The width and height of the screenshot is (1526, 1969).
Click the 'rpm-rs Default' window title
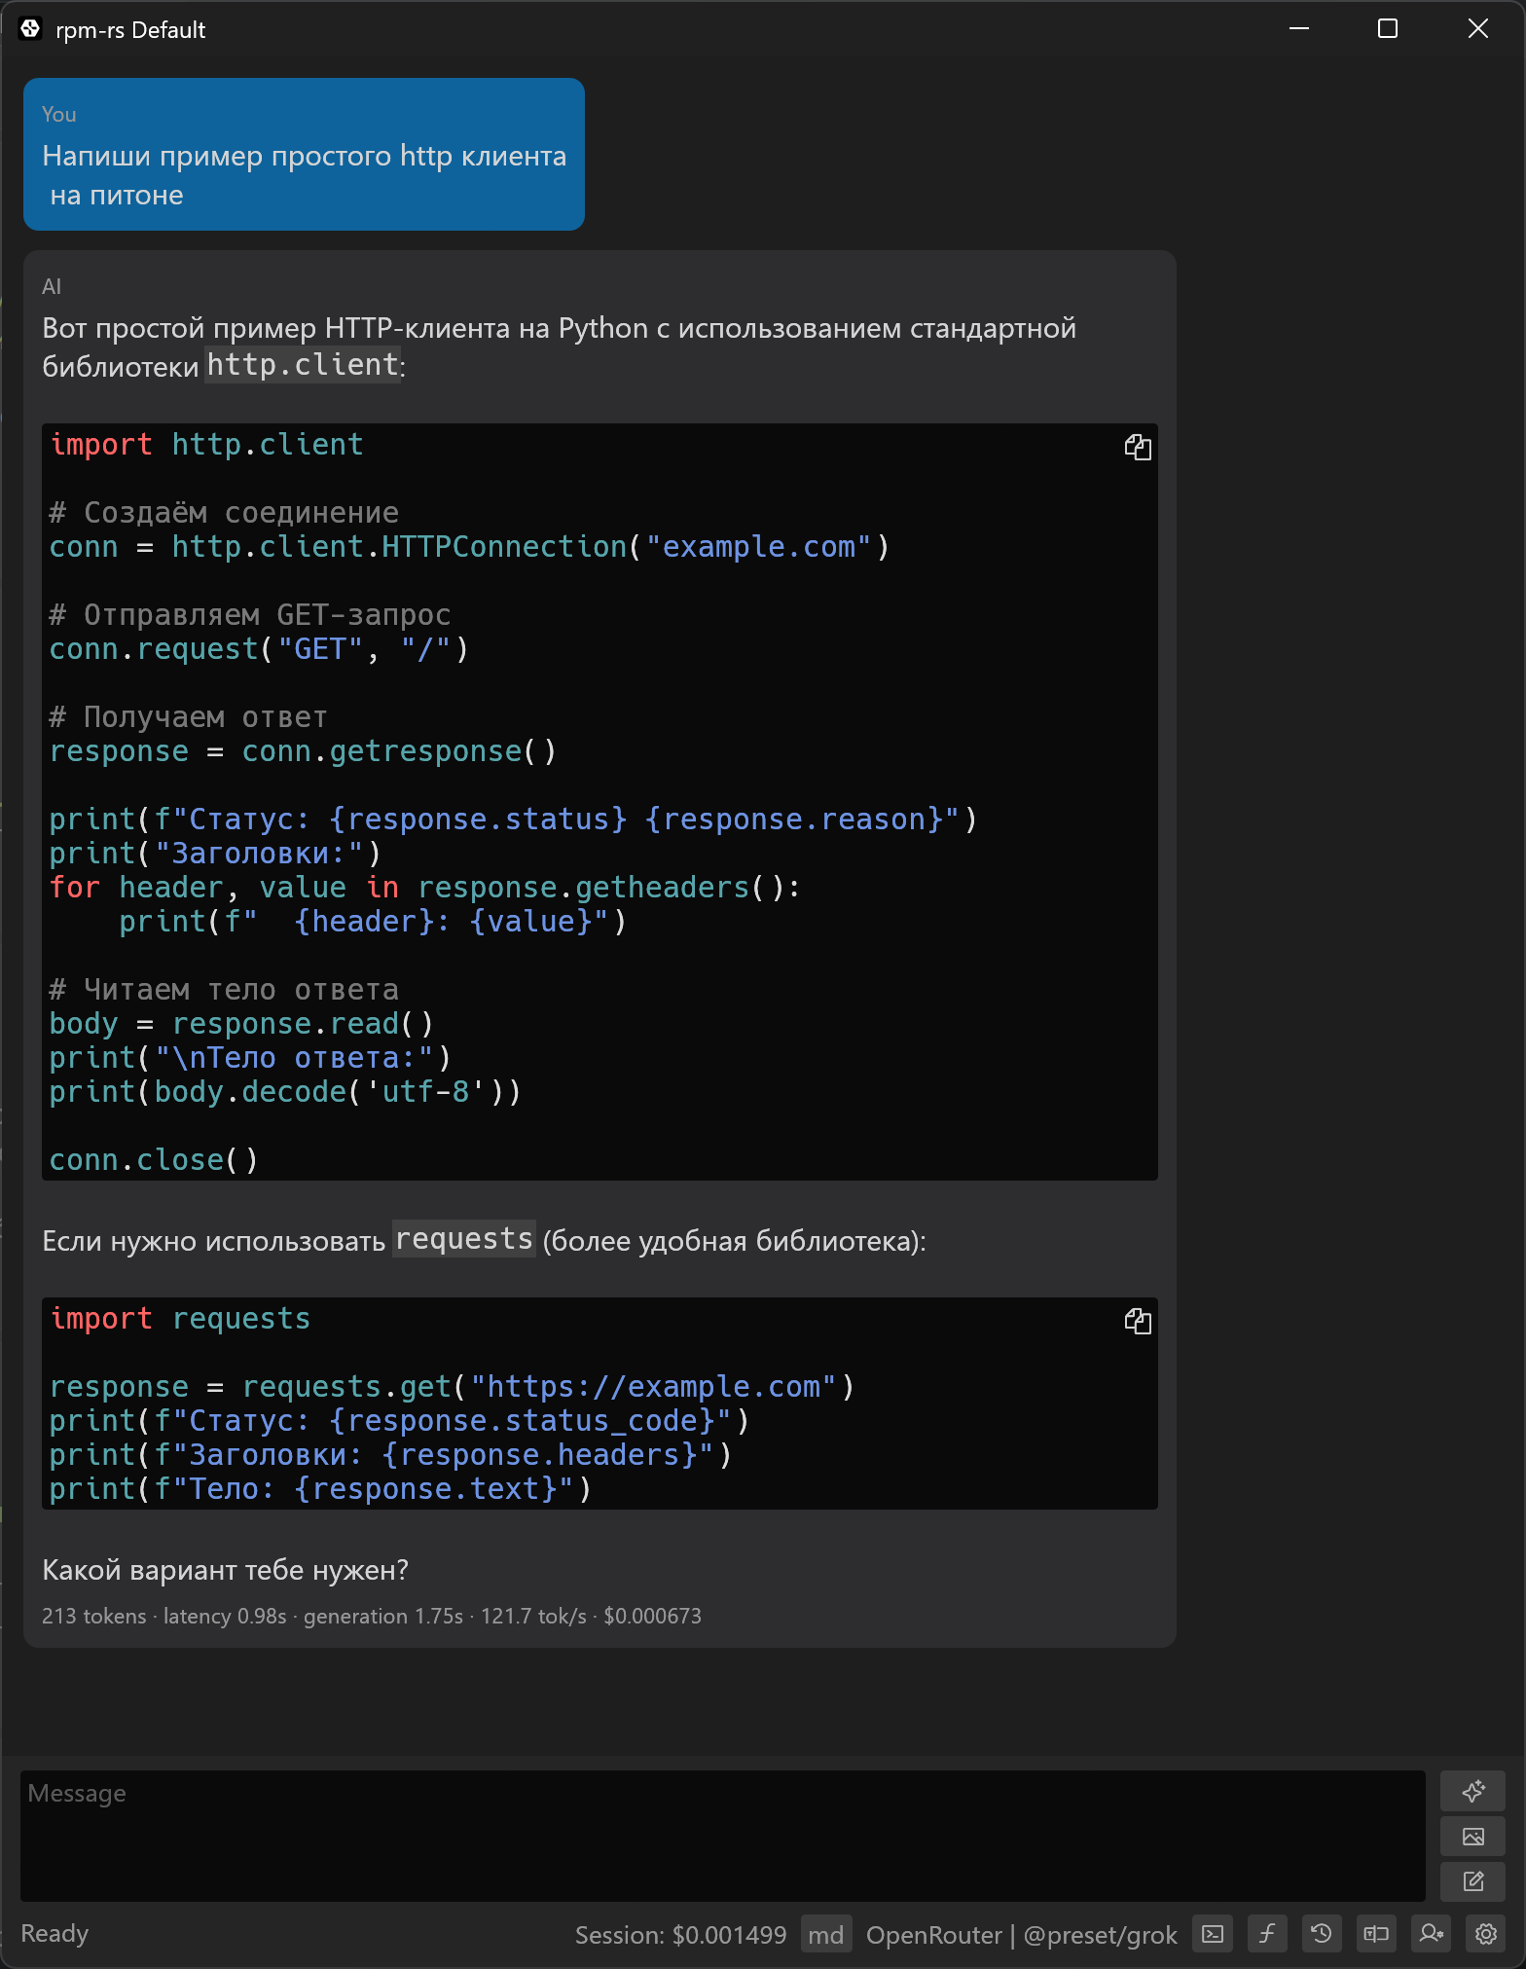pyautogui.click(x=130, y=30)
